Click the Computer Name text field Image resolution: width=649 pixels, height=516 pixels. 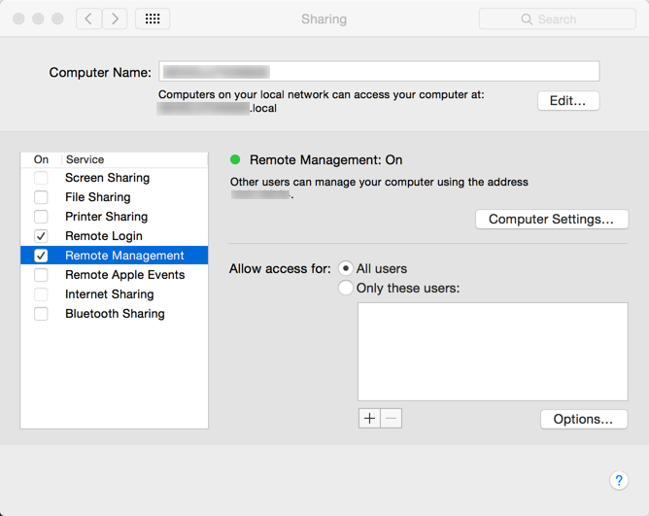379,72
